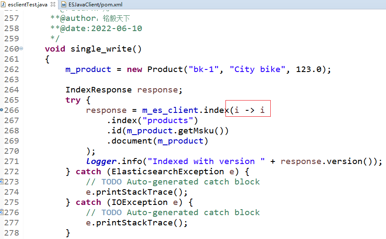
Task: Click the "products" index string
Action: 168,121
